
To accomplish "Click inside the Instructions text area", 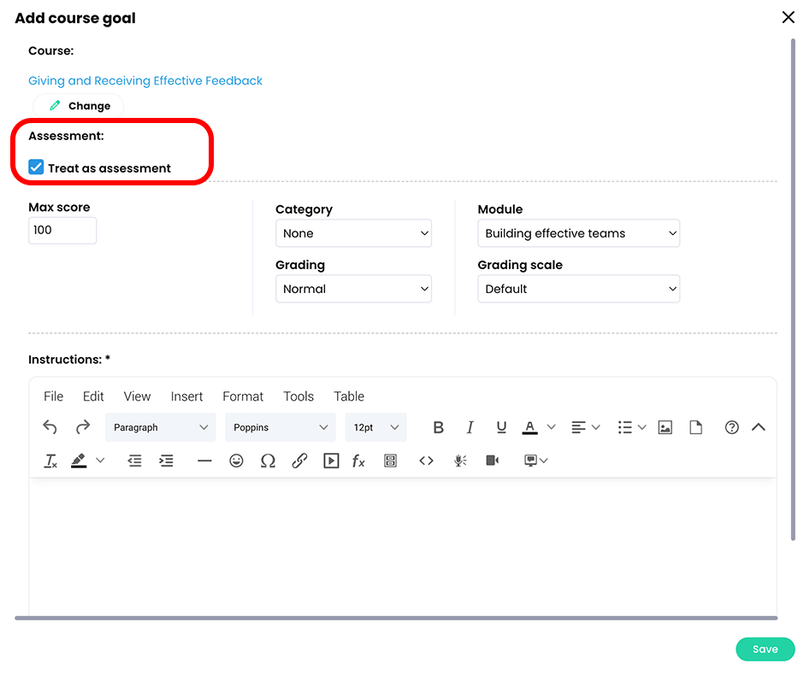I will click(402, 546).
